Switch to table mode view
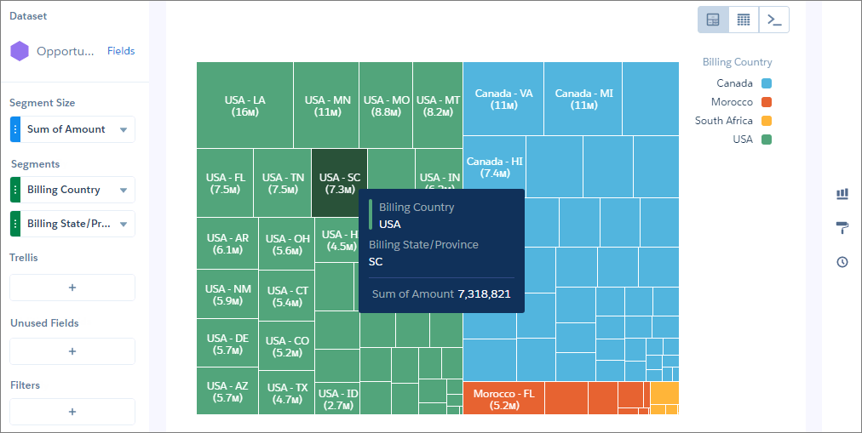862x433 pixels. pos(744,20)
